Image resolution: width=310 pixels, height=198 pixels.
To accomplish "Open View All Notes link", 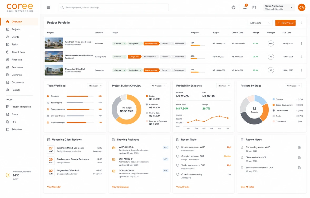I will [x=247, y=187].
